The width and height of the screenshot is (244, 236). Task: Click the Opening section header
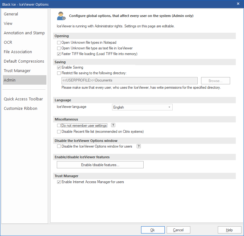tap(144, 36)
